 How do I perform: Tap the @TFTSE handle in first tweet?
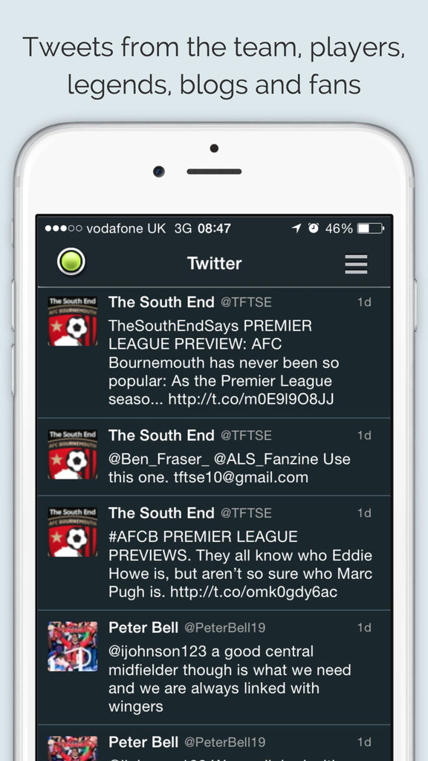246,302
